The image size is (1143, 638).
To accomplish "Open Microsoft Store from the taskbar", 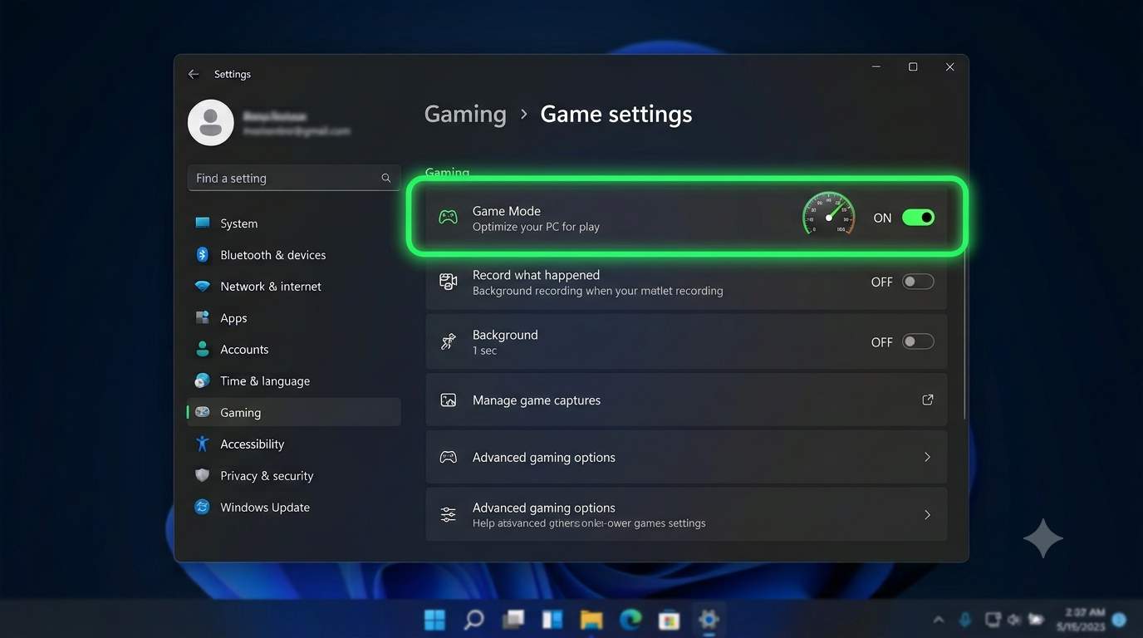I will coord(669,620).
